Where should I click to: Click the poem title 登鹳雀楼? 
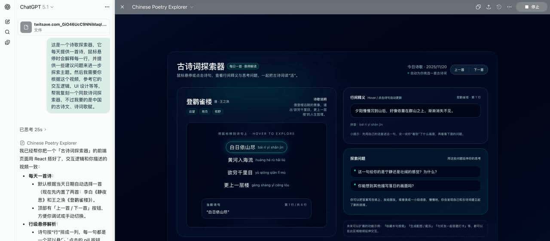click(199, 102)
